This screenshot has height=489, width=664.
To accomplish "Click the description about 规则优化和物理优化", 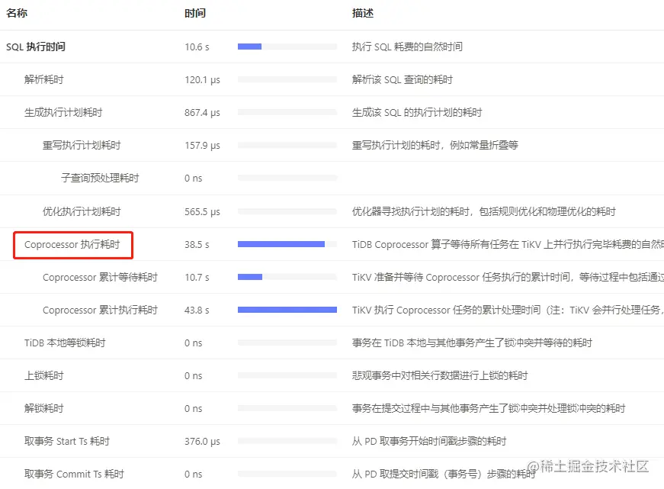I will 484,211.
